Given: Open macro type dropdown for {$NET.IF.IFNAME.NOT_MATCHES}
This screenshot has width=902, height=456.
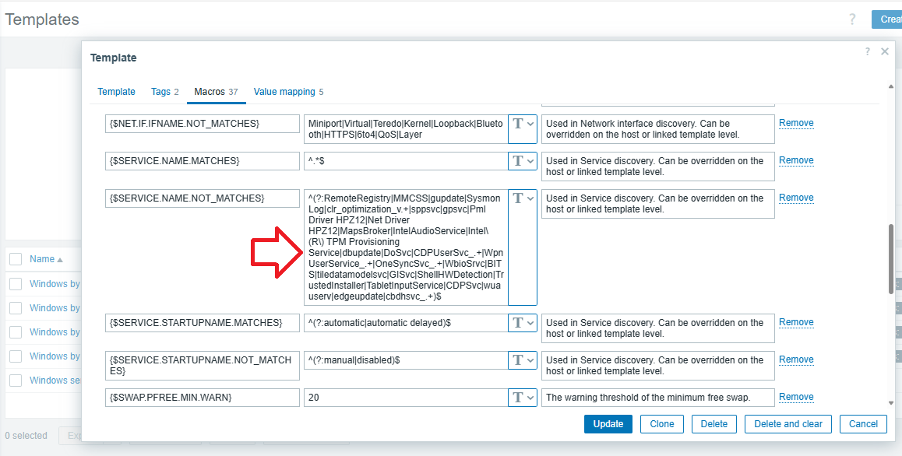Looking at the screenshot, I should [x=522, y=129].
